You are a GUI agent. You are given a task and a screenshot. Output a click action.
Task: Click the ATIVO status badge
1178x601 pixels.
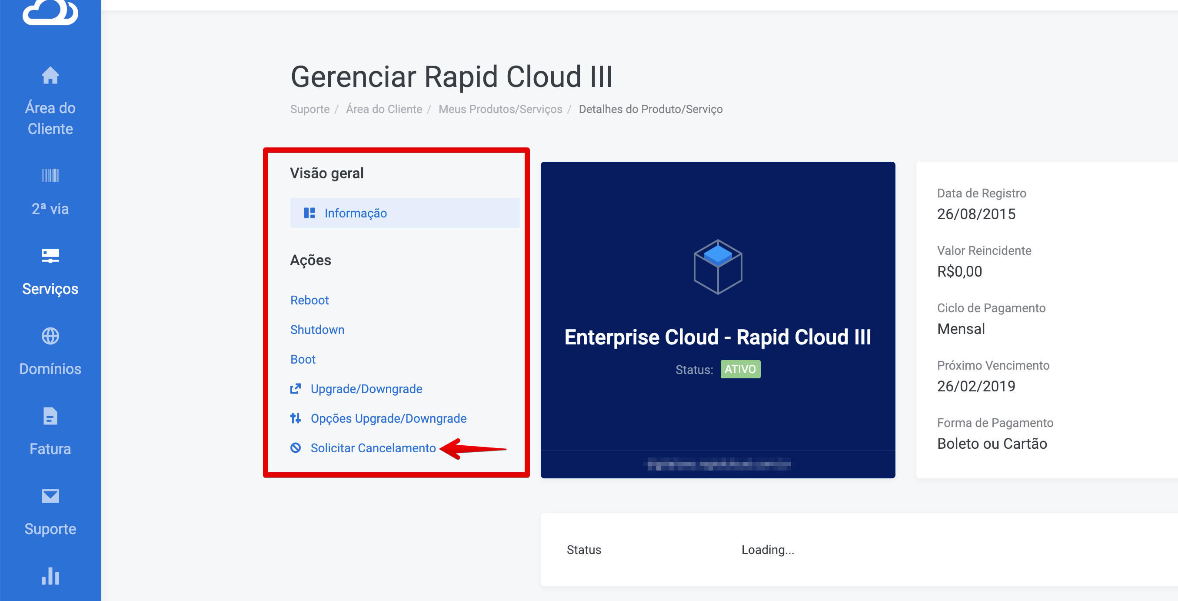(x=740, y=369)
